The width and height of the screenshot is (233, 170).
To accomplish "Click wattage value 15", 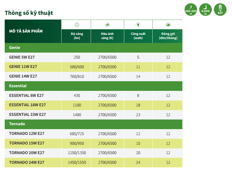I will point(138,143).
